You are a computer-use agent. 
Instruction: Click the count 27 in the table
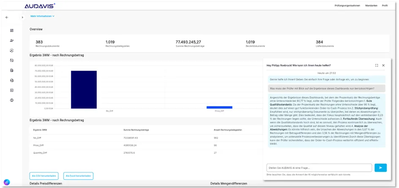pos(215,153)
